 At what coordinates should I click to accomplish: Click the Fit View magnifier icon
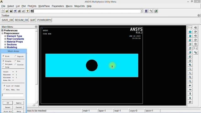190,65
